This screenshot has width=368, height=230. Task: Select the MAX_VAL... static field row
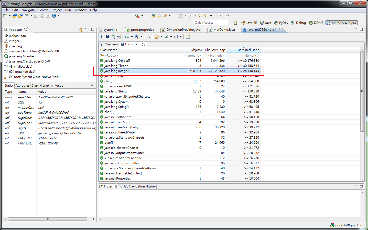49,138
